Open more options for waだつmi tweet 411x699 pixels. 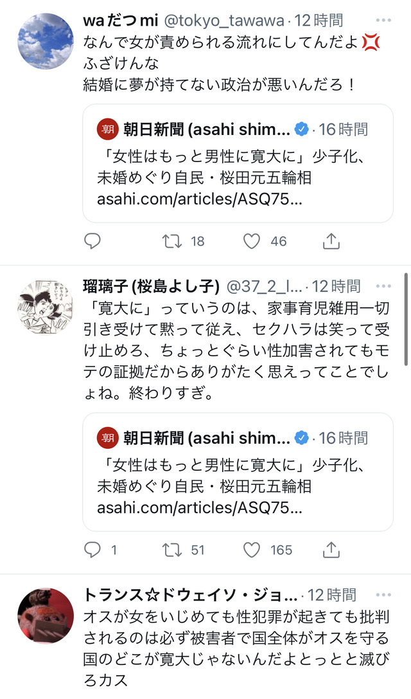pos(383,20)
